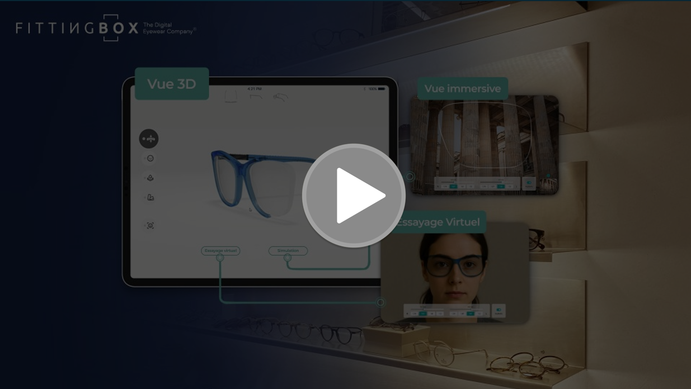Click the '4:21 PM' tablet clock
The height and width of the screenshot is (389, 691).
pos(255,89)
